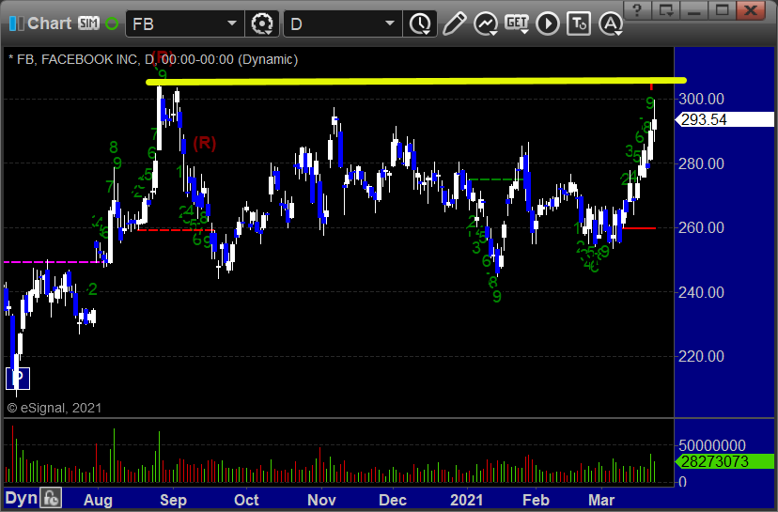Click the 2021 label on time axis
The image size is (778, 512).
(x=466, y=500)
